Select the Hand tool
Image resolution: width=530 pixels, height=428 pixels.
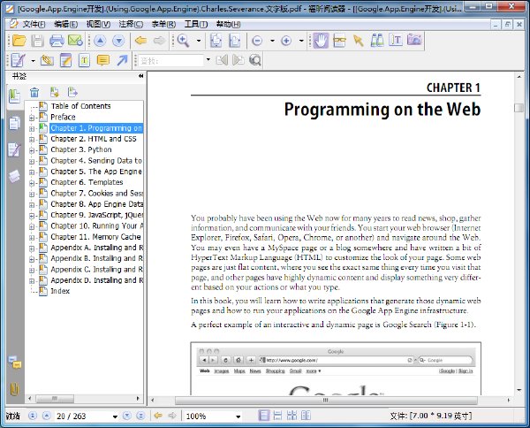[x=321, y=41]
